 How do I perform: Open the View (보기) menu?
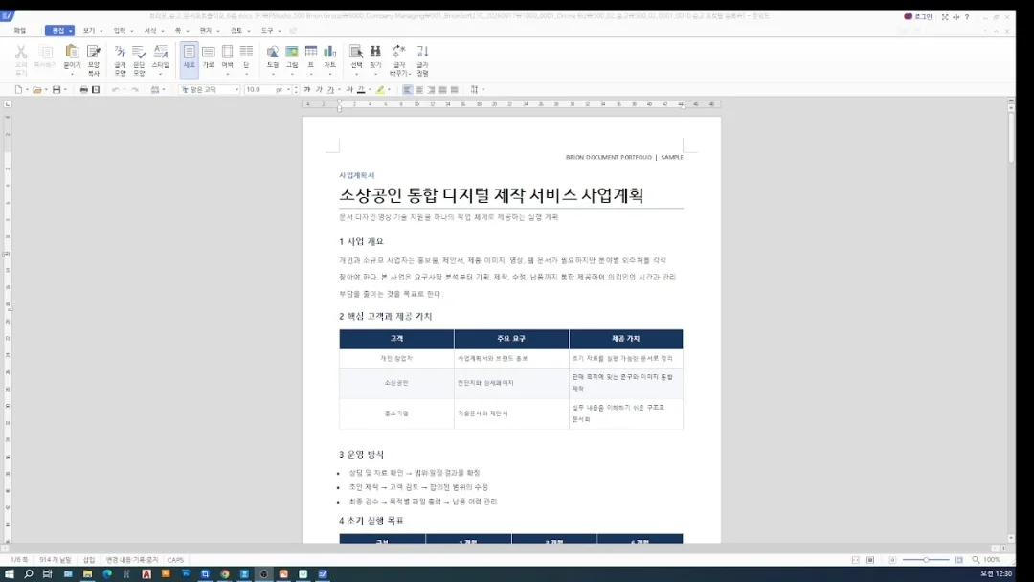coord(89,31)
